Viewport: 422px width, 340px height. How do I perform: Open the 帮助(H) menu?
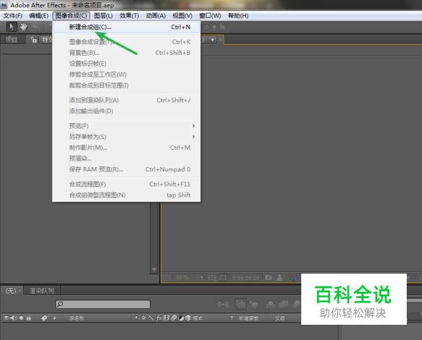click(238, 16)
